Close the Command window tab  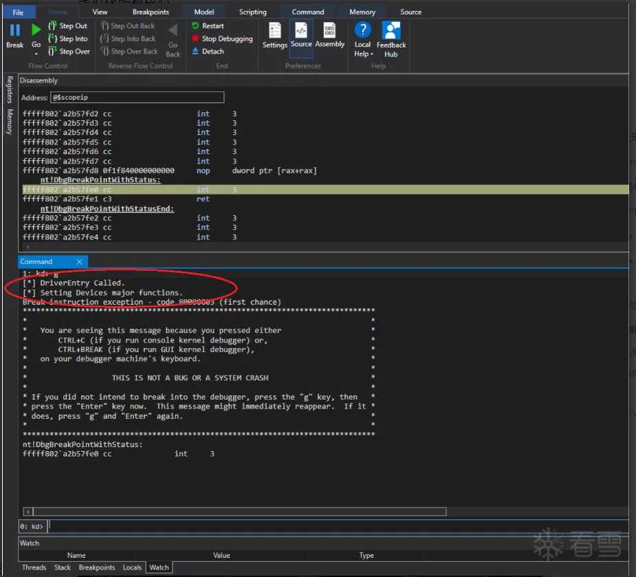[80, 261]
